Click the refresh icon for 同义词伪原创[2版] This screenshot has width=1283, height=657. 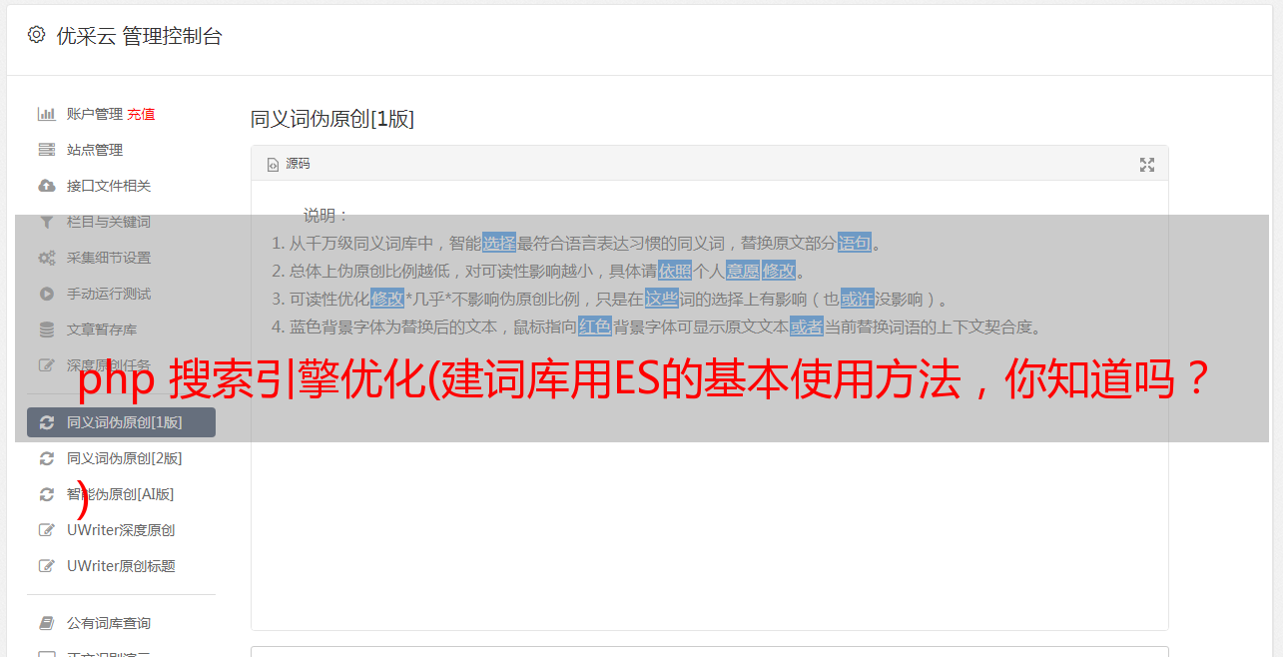click(x=46, y=458)
